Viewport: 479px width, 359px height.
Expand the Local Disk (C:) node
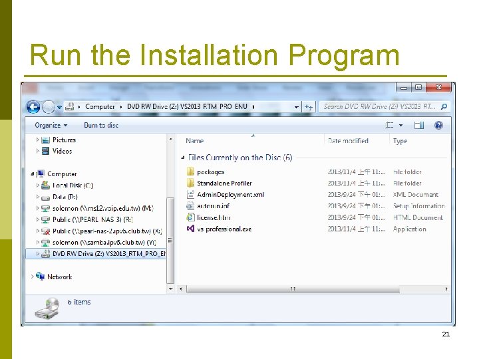coord(37,185)
